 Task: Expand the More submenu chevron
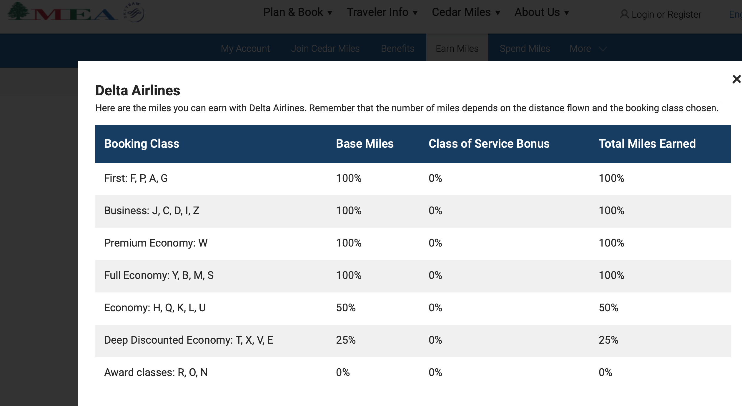click(x=603, y=49)
